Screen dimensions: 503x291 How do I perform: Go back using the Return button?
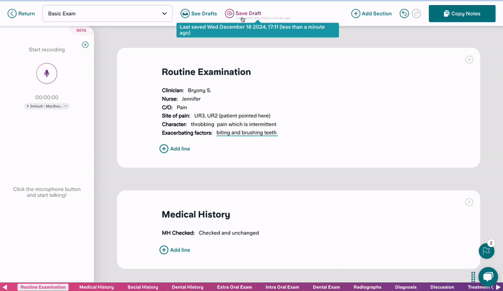pyautogui.click(x=21, y=13)
